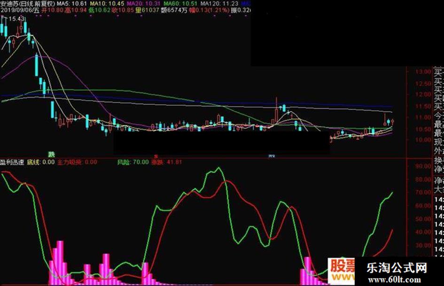Screen dimensions: 444x286
Task: Click the 70.00 indicator axis label
Action: point(423,192)
